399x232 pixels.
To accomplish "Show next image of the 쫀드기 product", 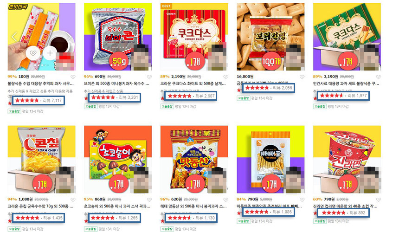I will (69, 37).
